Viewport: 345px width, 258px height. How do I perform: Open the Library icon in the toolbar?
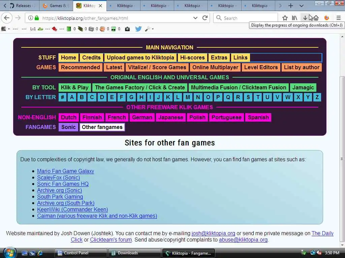[x=294, y=18]
